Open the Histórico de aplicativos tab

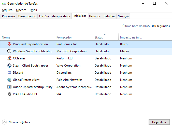[55, 16]
